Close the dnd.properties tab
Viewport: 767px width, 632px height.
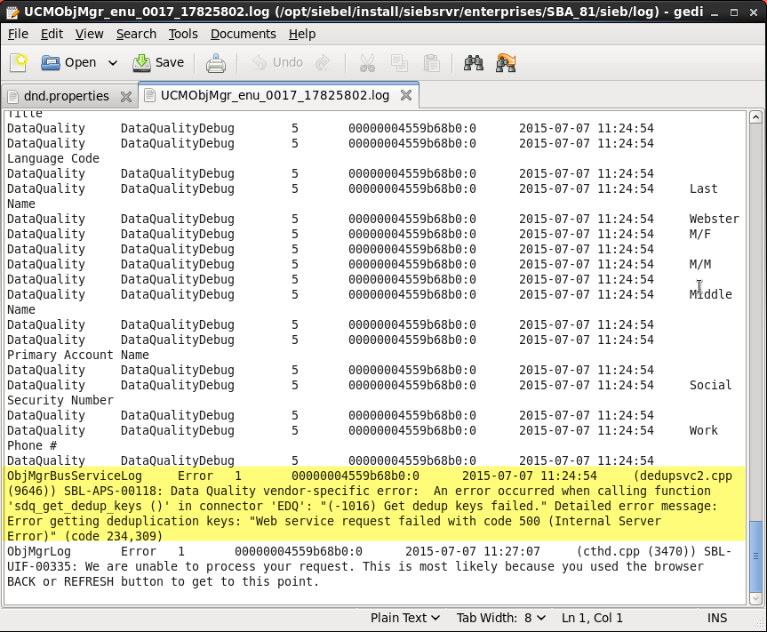point(126,95)
